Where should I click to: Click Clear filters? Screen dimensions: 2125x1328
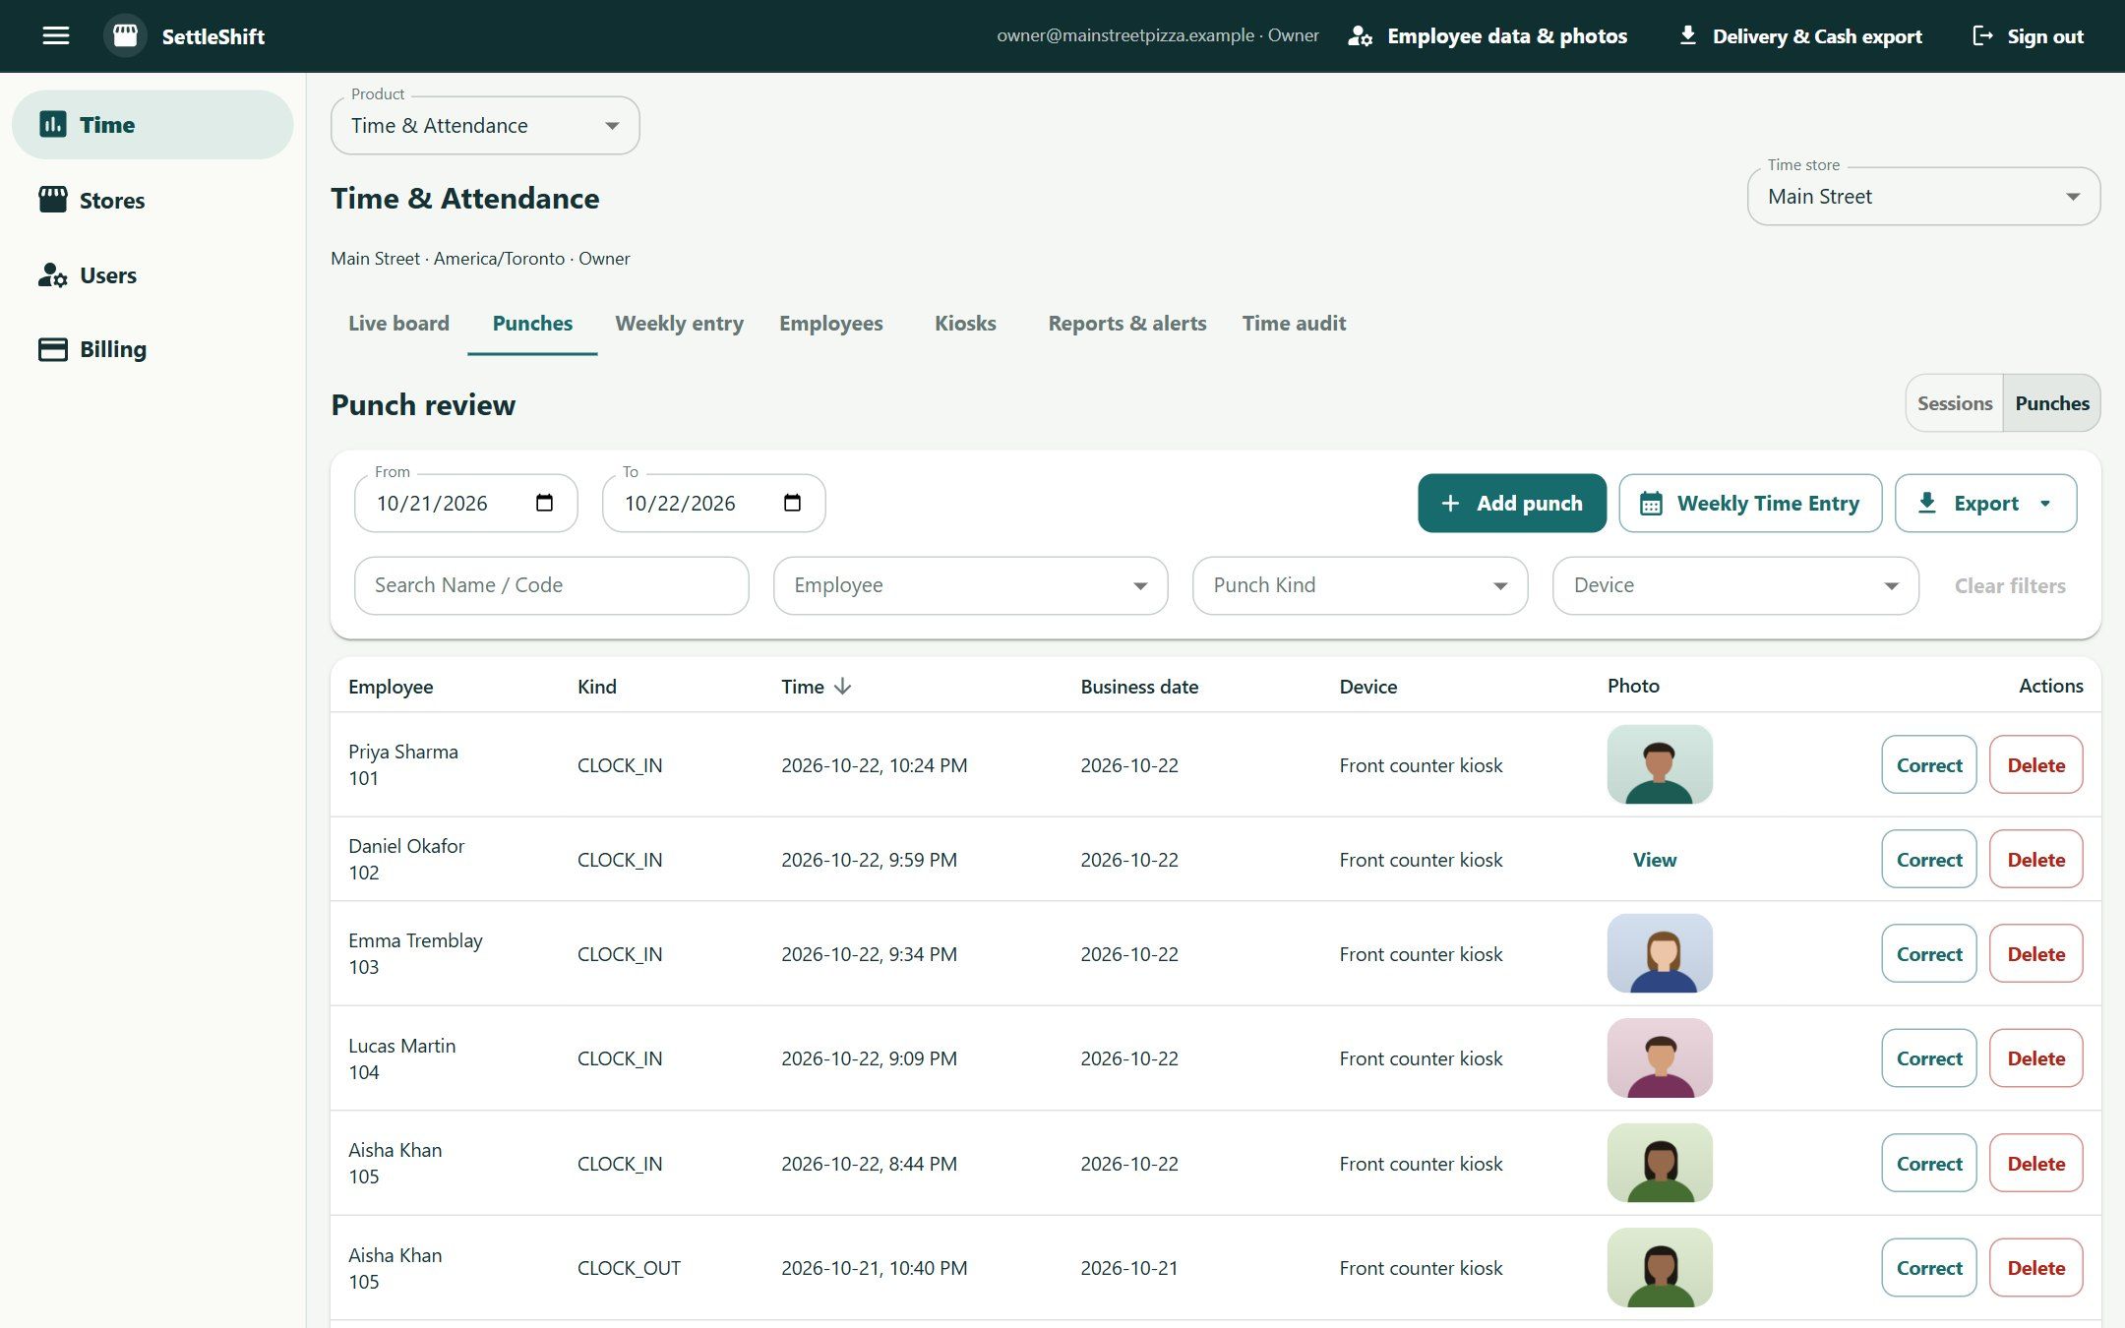(2009, 586)
